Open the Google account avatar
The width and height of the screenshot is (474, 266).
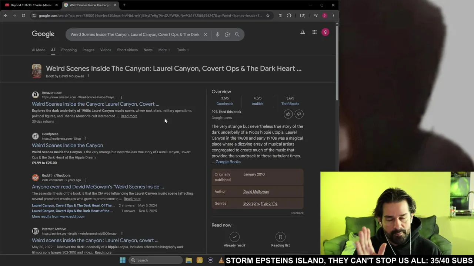pos(325,32)
